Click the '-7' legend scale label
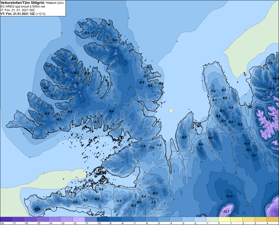Viewport: 279px width, 225px height. (x=135, y=223)
